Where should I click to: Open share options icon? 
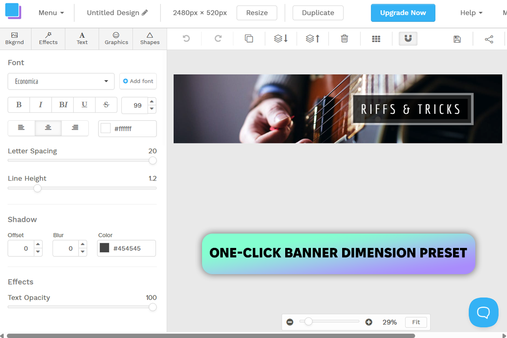pyautogui.click(x=489, y=39)
